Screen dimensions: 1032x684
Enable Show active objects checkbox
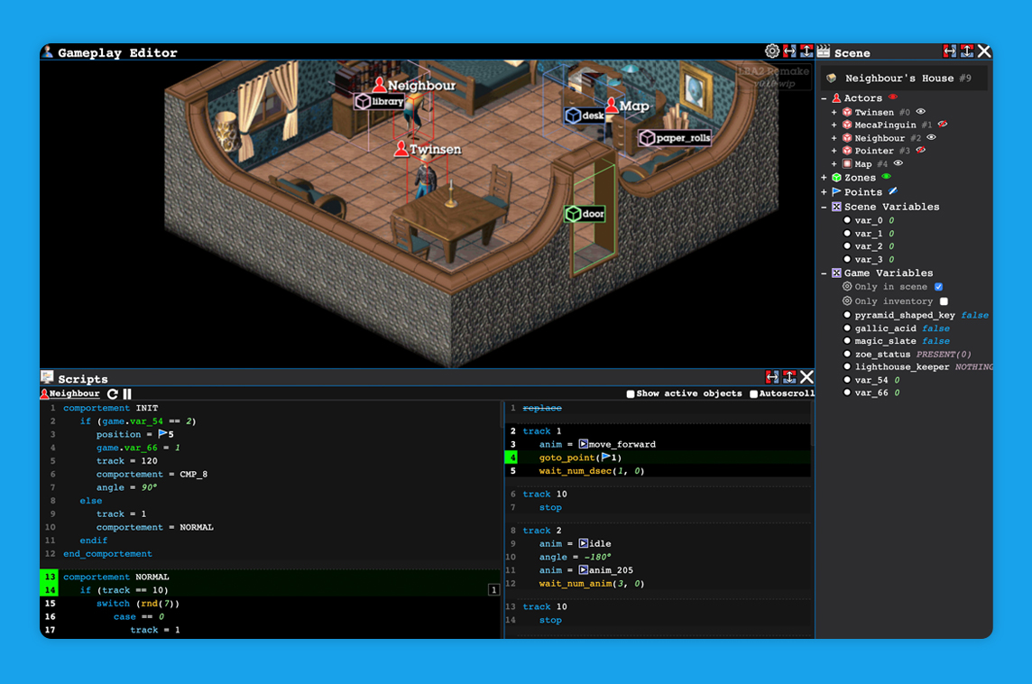[x=631, y=393]
